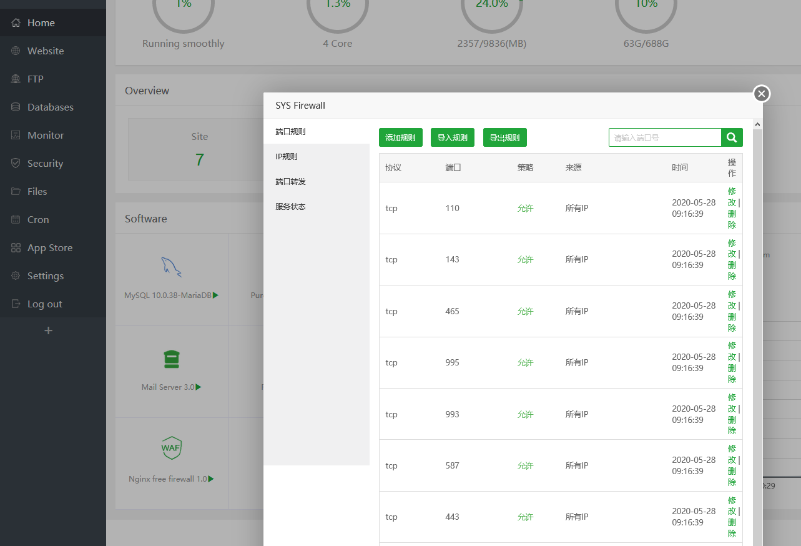The width and height of the screenshot is (801, 546).
Task: Click the Files folder icon
Action: pyautogui.click(x=16, y=192)
